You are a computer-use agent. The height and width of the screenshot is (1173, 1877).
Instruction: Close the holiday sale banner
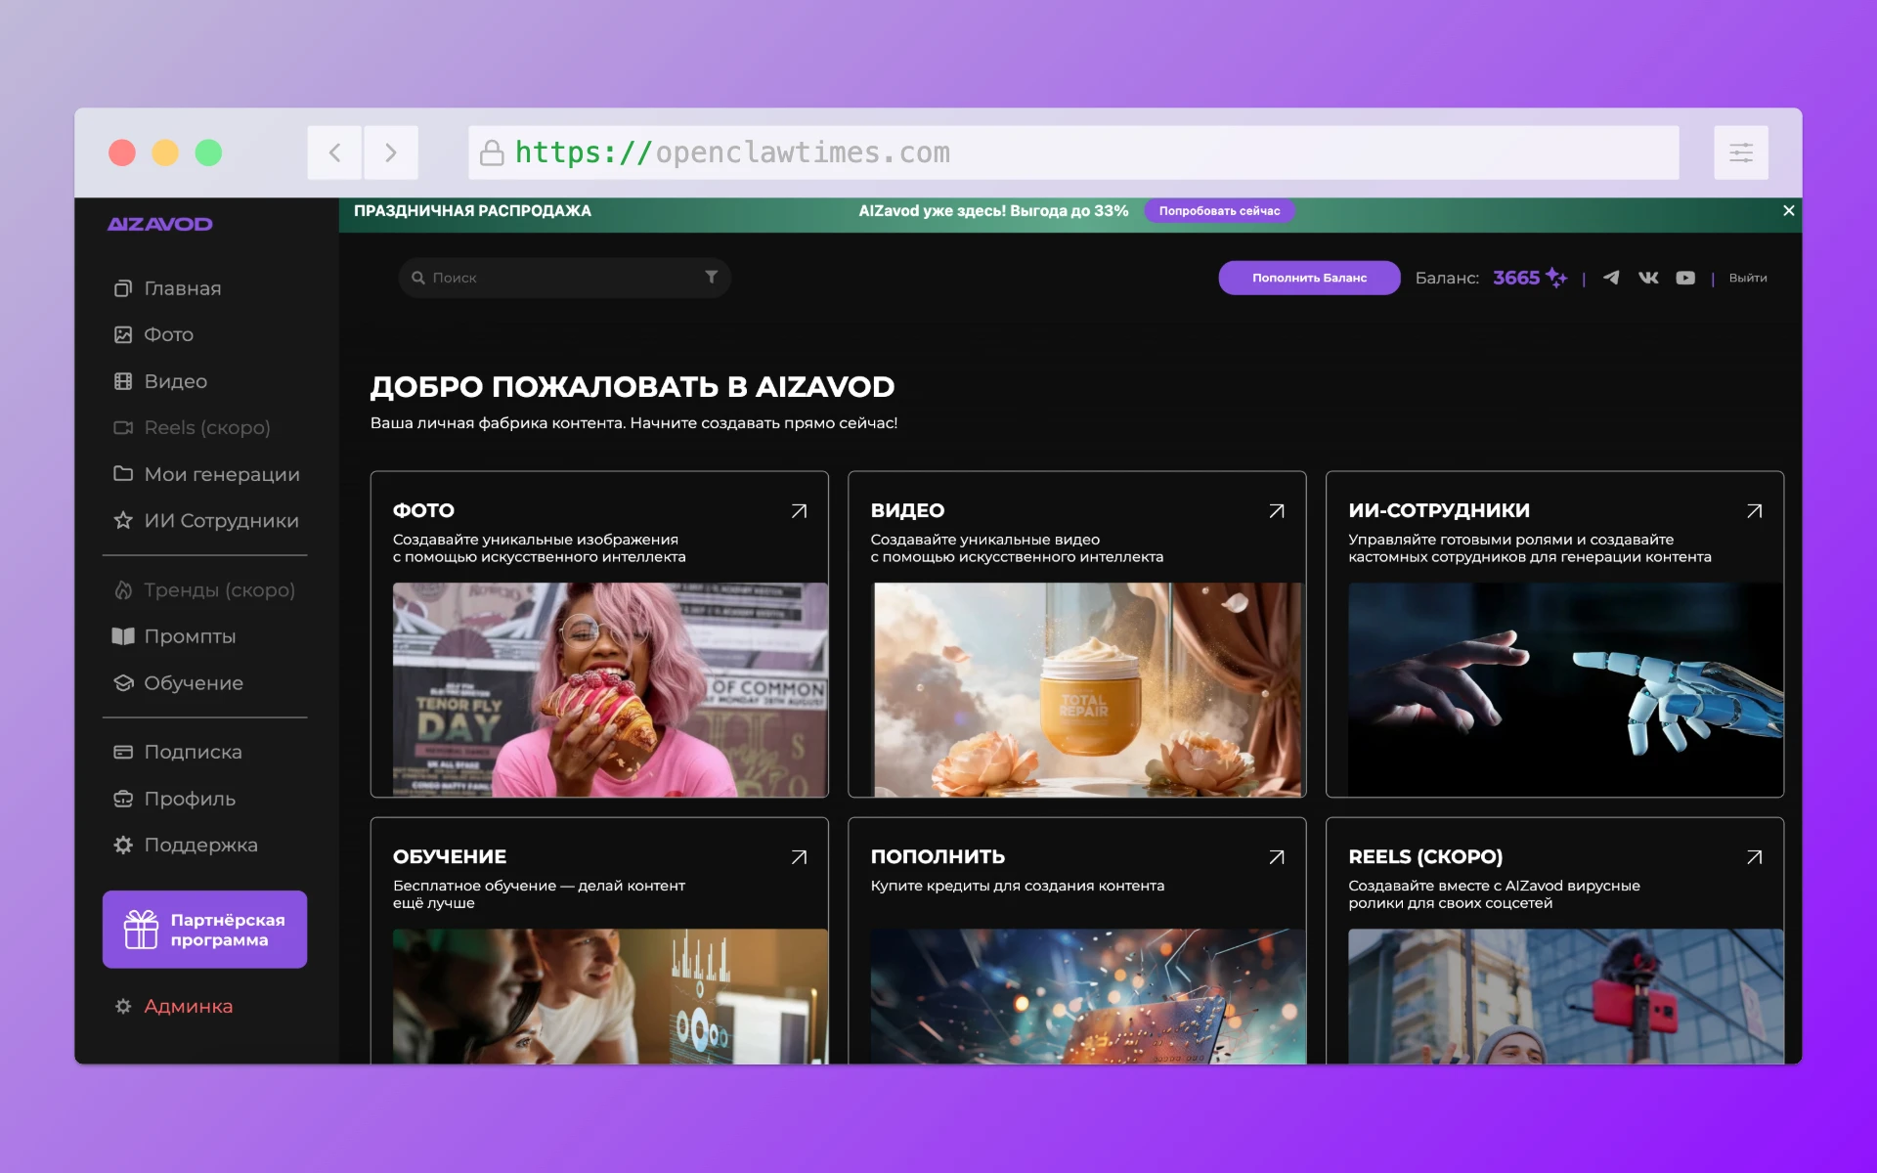click(x=1788, y=210)
